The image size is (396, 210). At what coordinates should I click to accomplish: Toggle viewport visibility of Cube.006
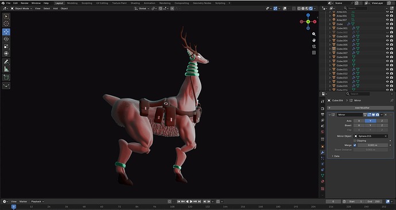coord(387,49)
